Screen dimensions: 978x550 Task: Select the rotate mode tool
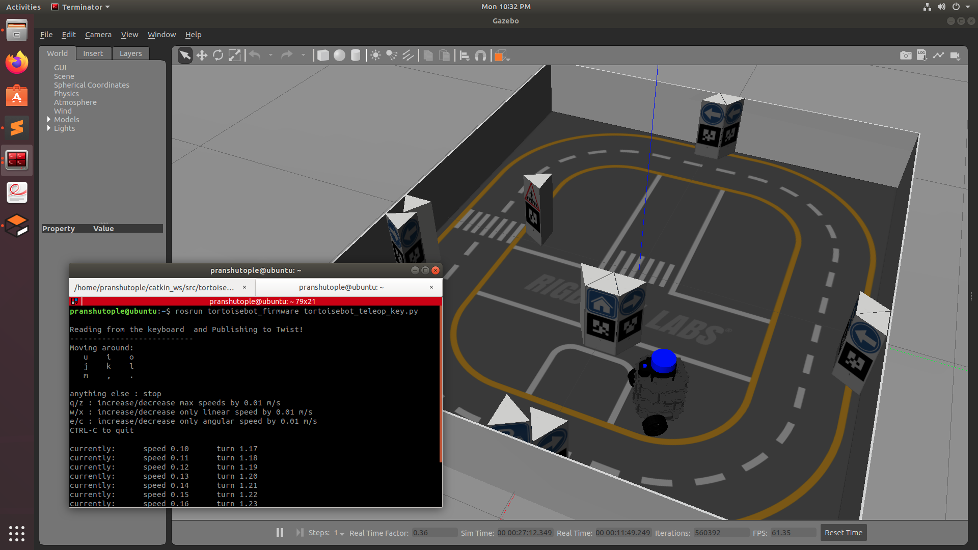tap(218, 56)
